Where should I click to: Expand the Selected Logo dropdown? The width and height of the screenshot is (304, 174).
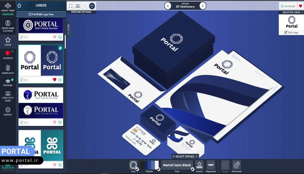(291, 12)
